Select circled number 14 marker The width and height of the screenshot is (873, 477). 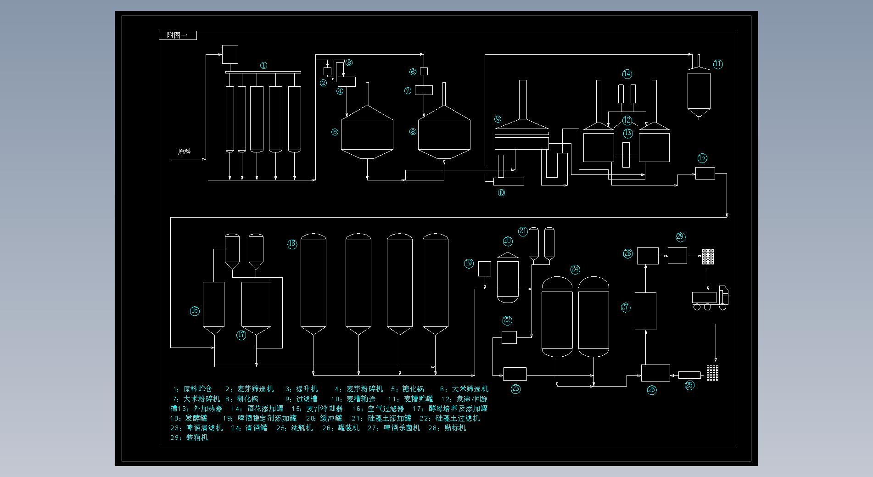coord(627,73)
